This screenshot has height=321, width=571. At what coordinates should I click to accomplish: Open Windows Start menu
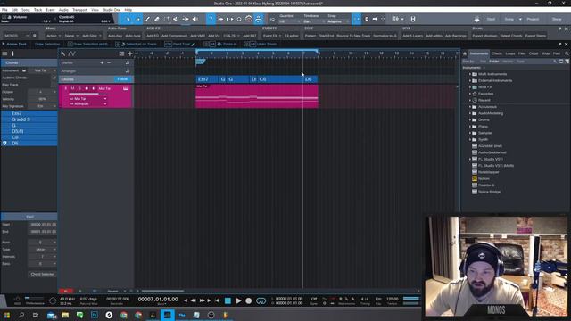tap(7, 315)
